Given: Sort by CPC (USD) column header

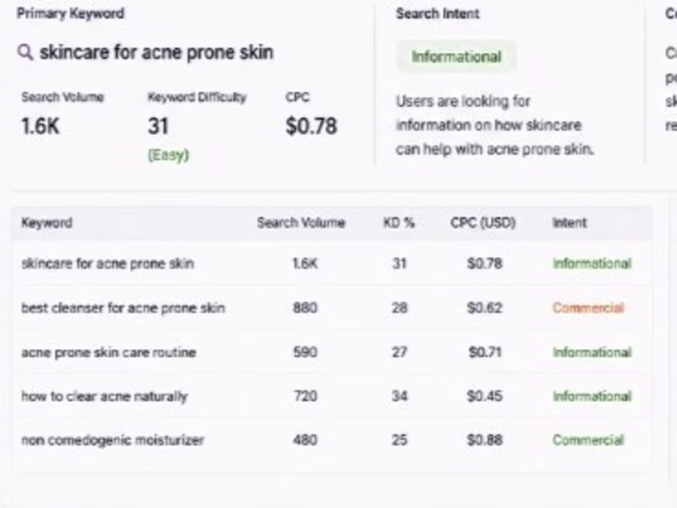Looking at the screenshot, I should [483, 223].
